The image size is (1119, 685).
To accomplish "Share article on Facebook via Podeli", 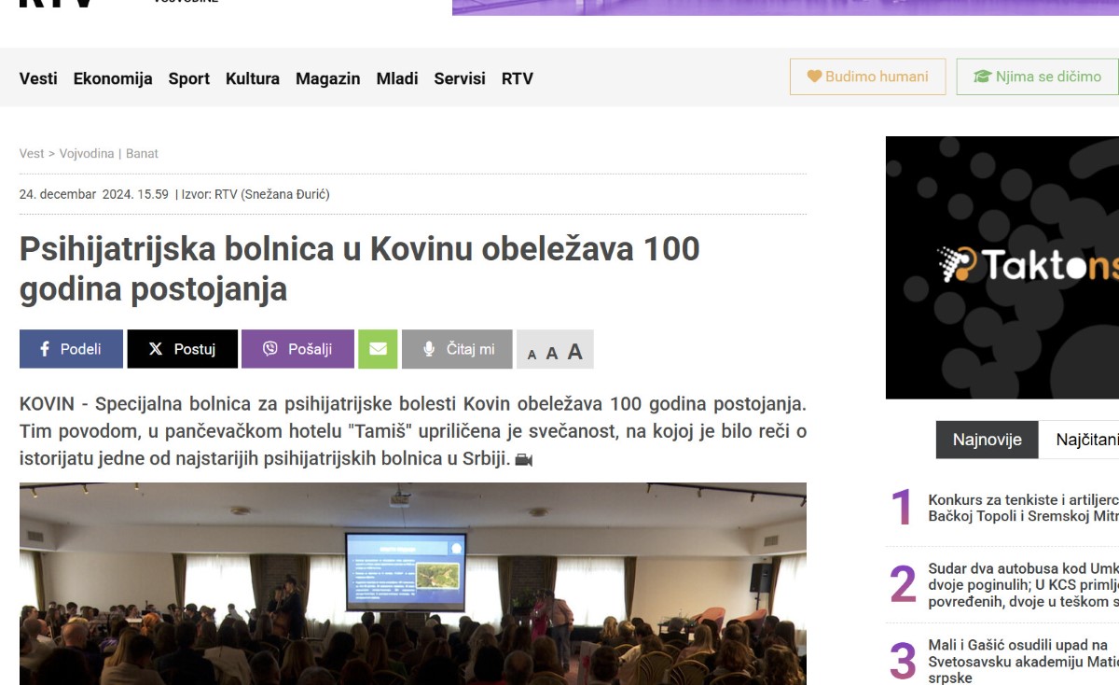I will click(x=71, y=349).
